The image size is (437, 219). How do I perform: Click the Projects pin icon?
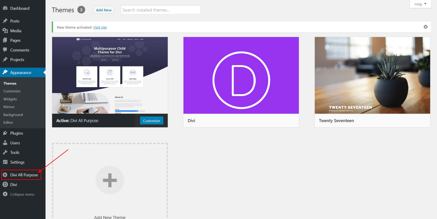click(x=5, y=60)
